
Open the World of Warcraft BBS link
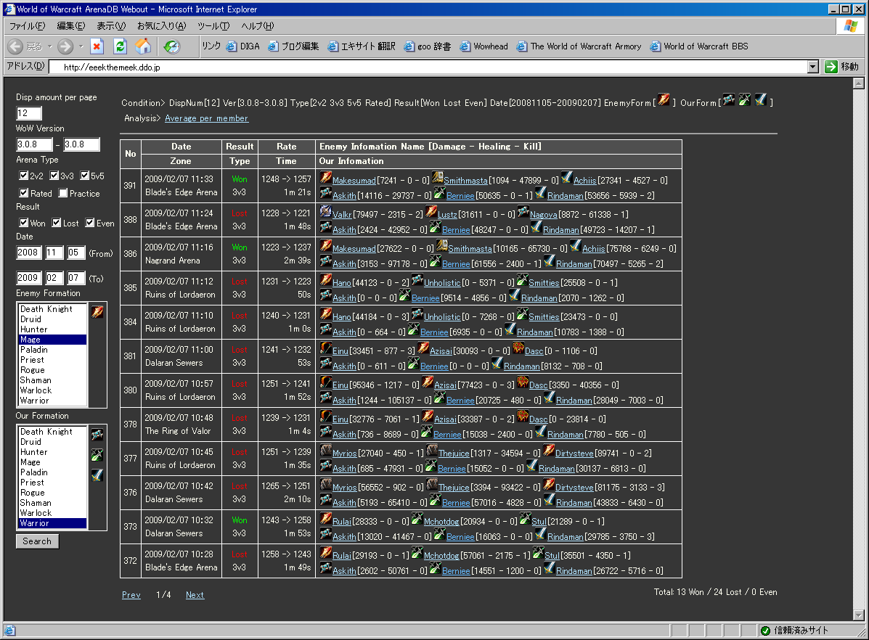pos(699,46)
